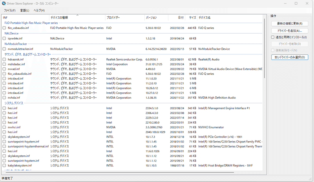Collapse サウンド、ビデオ、およびゲーム コントローラー group

pos(27,54)
